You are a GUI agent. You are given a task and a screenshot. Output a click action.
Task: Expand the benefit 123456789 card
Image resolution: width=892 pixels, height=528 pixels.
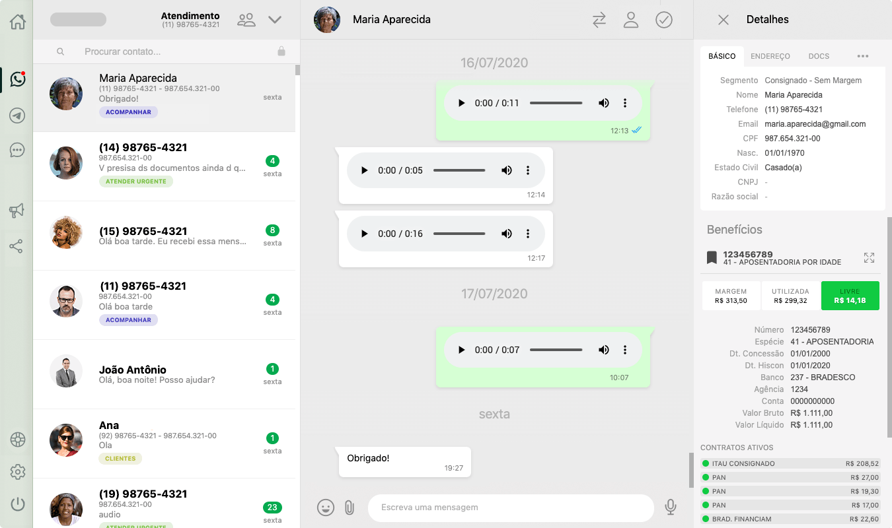869,257
